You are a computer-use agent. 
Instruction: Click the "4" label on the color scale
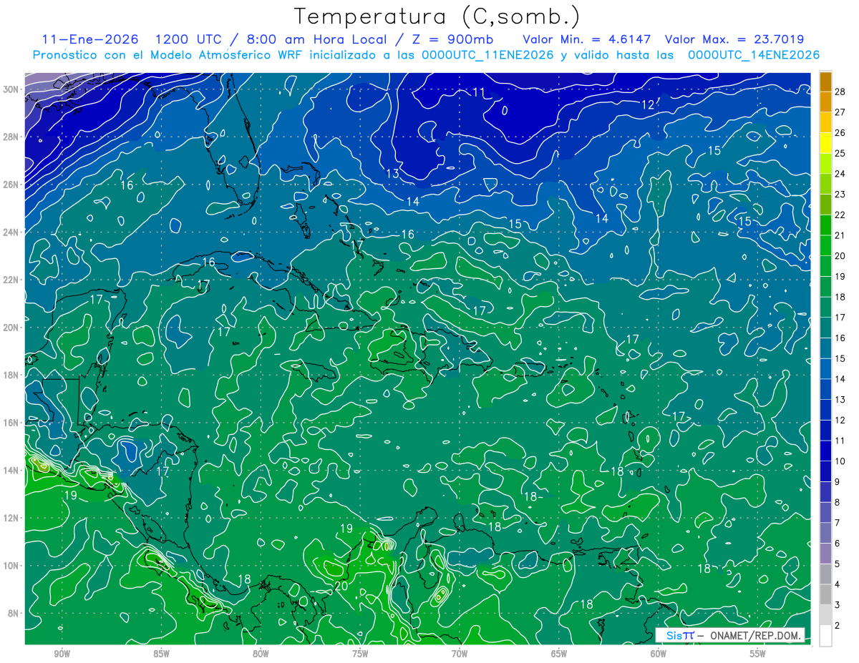click(x=838, y=585)
